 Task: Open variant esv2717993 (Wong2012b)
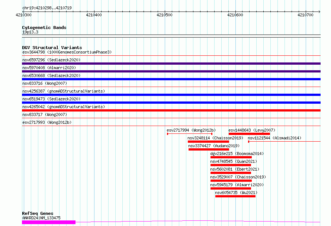pyautogui.click(x=47, y=122)
